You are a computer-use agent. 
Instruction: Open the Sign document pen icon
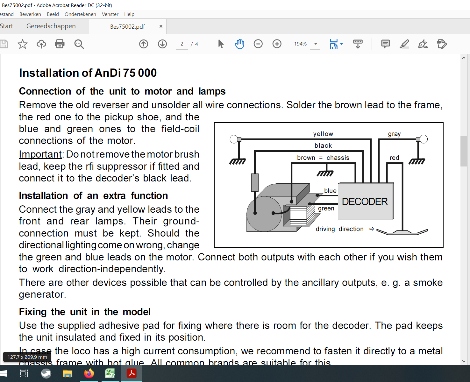click(423, 44)
